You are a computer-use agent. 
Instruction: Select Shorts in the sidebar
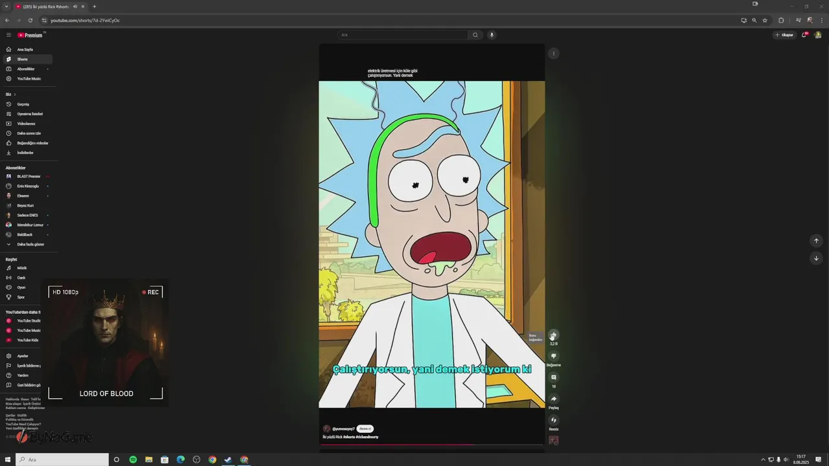point(28,59)
